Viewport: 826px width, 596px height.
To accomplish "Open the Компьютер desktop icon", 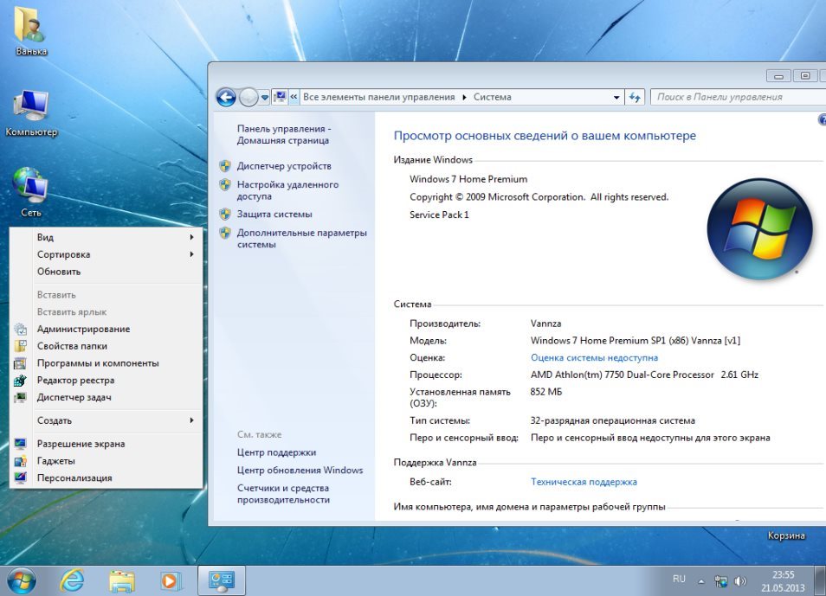I will click(31, 108).
